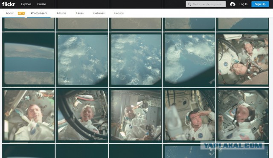273x158 pixels.
Task: Switch to the Albums tab
Action: (61, 13)
